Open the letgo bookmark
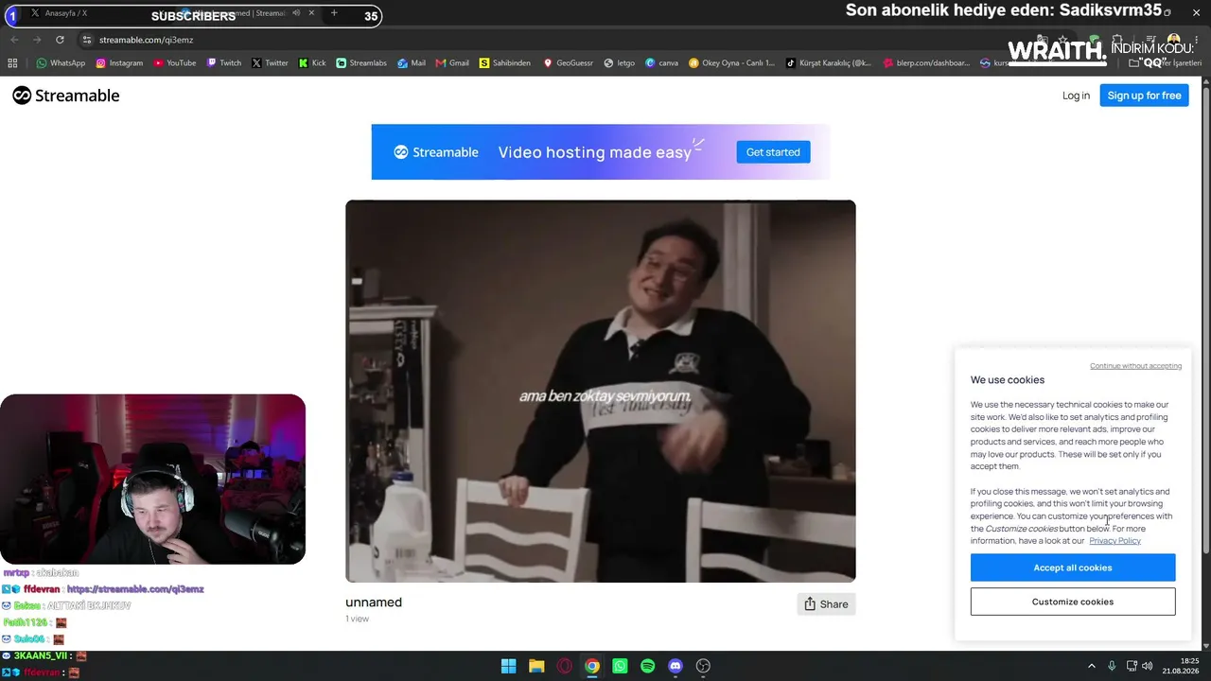 tap(619, 63)
